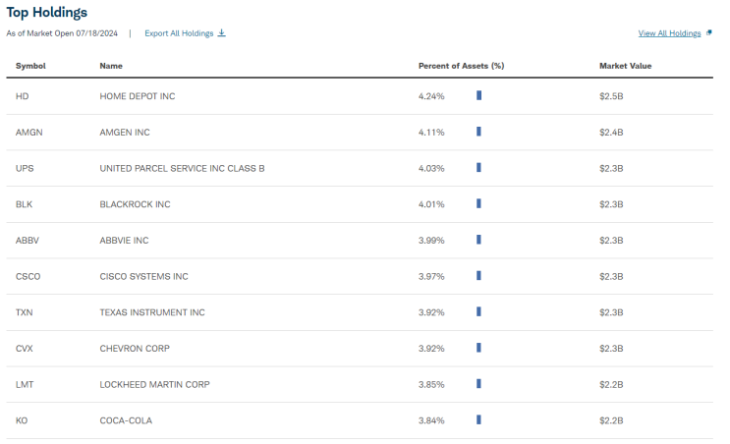Viewport: 730px width, 444px height.
Task: Select the BLACKROCK INC row name
Action: pyautogui.click(x=135, y=204)
